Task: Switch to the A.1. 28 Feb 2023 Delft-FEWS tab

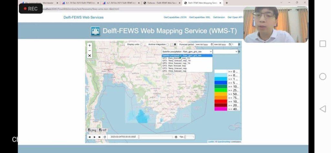Action: pyautogui.click(x=80, y=3)
